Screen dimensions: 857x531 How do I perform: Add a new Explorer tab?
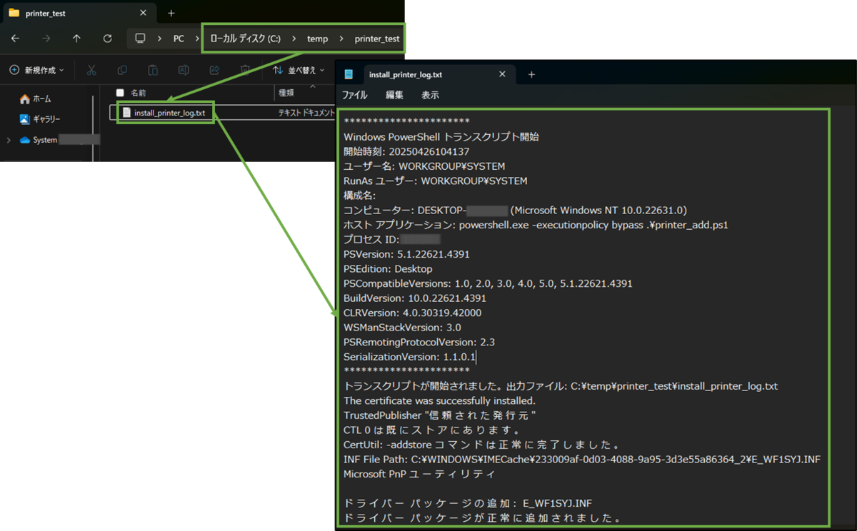click(x=171, y=13)
